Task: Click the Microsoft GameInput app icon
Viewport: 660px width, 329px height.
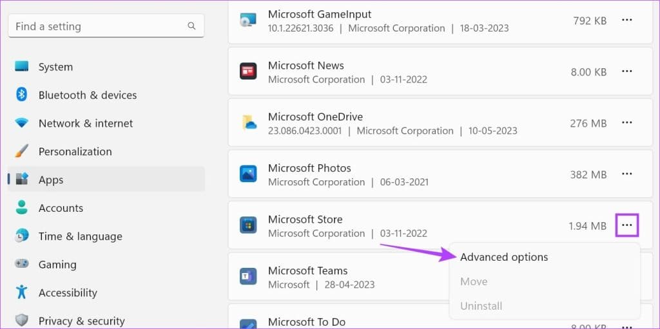Action: 248,20
